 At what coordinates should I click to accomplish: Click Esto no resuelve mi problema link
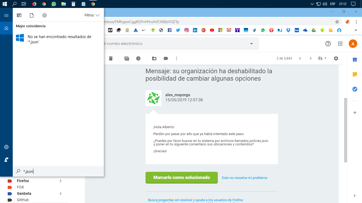pos(245,178)
